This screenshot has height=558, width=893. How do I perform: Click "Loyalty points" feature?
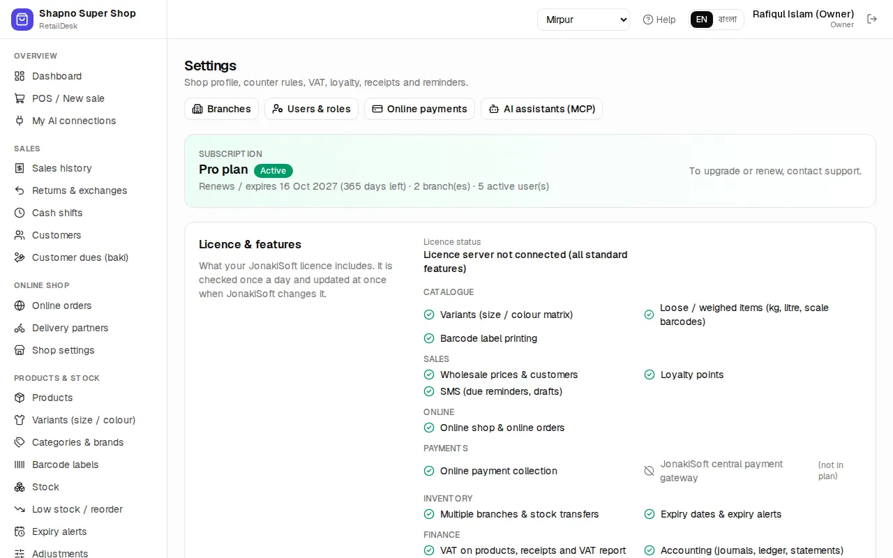pyautogui.click(x=692, y=375)
